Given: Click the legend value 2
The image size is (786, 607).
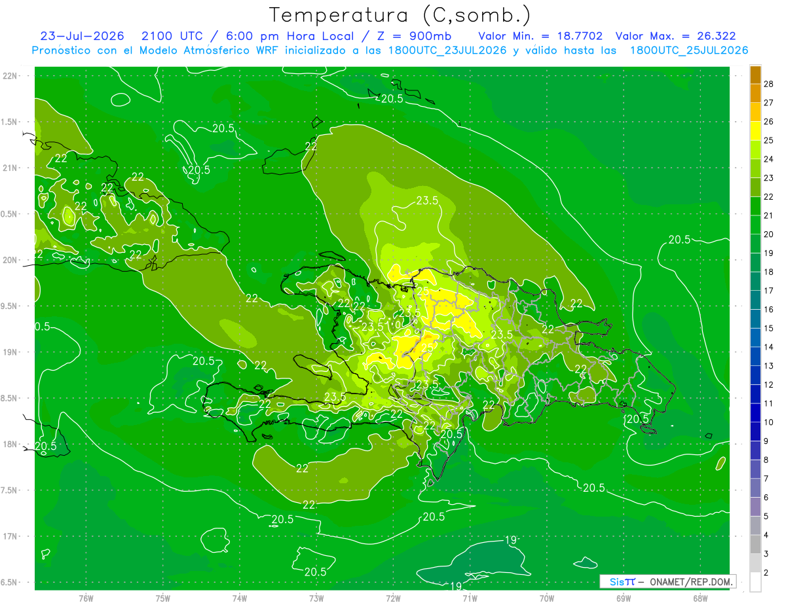Looking at the screenshot, I should click(x=767, y=573).
